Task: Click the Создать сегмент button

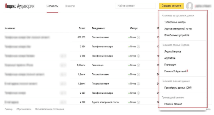Action: tap(171, 6)
